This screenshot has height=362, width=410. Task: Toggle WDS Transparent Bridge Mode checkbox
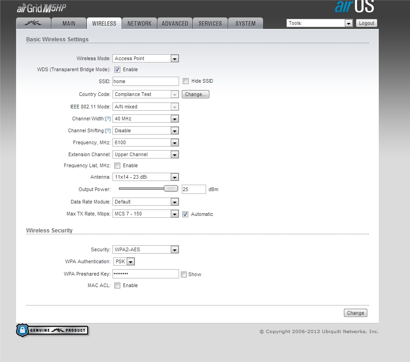coord(118,69)
